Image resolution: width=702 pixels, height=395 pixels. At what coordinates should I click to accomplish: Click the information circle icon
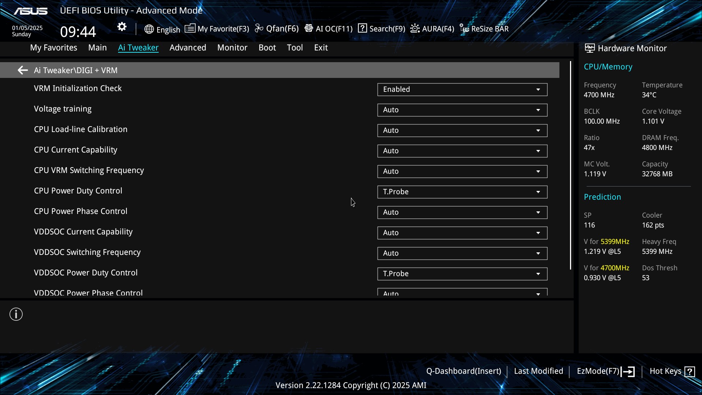[16, 314]
